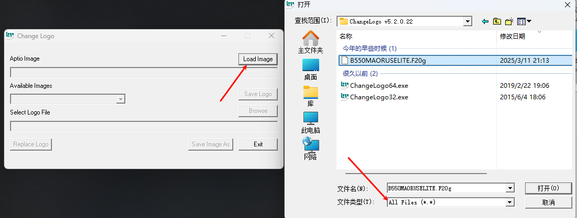The width and height of the screenshot is (577, 218).
Task: Select B550MAORUSELITE.F20g file
Action: click(455, 61)
